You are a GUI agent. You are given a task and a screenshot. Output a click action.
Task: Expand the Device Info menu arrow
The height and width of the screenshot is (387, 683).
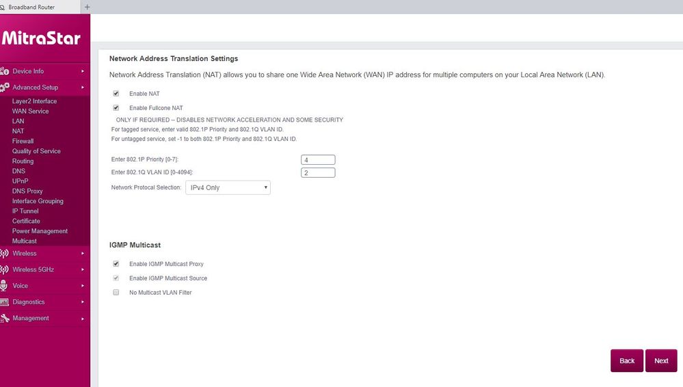click(83, 71)
